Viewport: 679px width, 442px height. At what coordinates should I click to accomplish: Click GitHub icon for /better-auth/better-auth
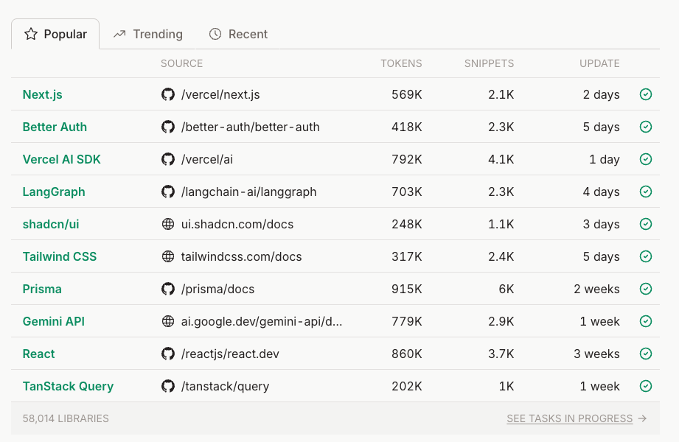coord(168,127)
